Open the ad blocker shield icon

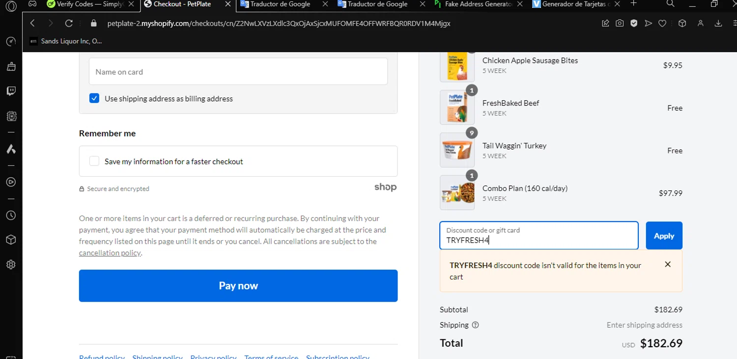[x=634, y=24]
